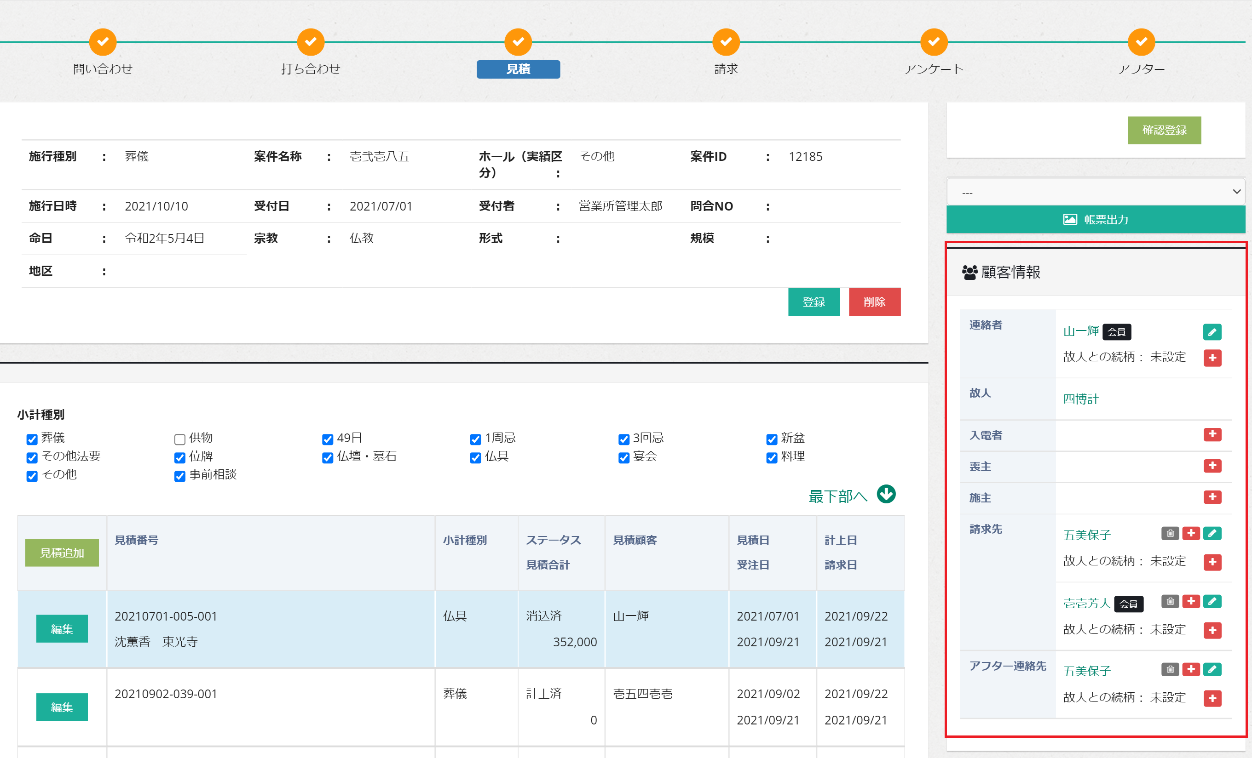Toggle the 事前相談 checkbox
1252x758 pixels.
click(179, 476)
